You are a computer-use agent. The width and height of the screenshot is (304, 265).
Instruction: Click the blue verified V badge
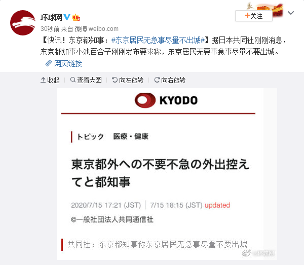coord(67,17)
